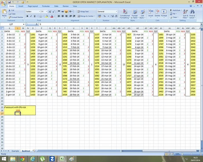This screenshot has height=162, width=203.
Task: Click the Delete cells button
Action: pyautogui.click(x=157, y=14)
